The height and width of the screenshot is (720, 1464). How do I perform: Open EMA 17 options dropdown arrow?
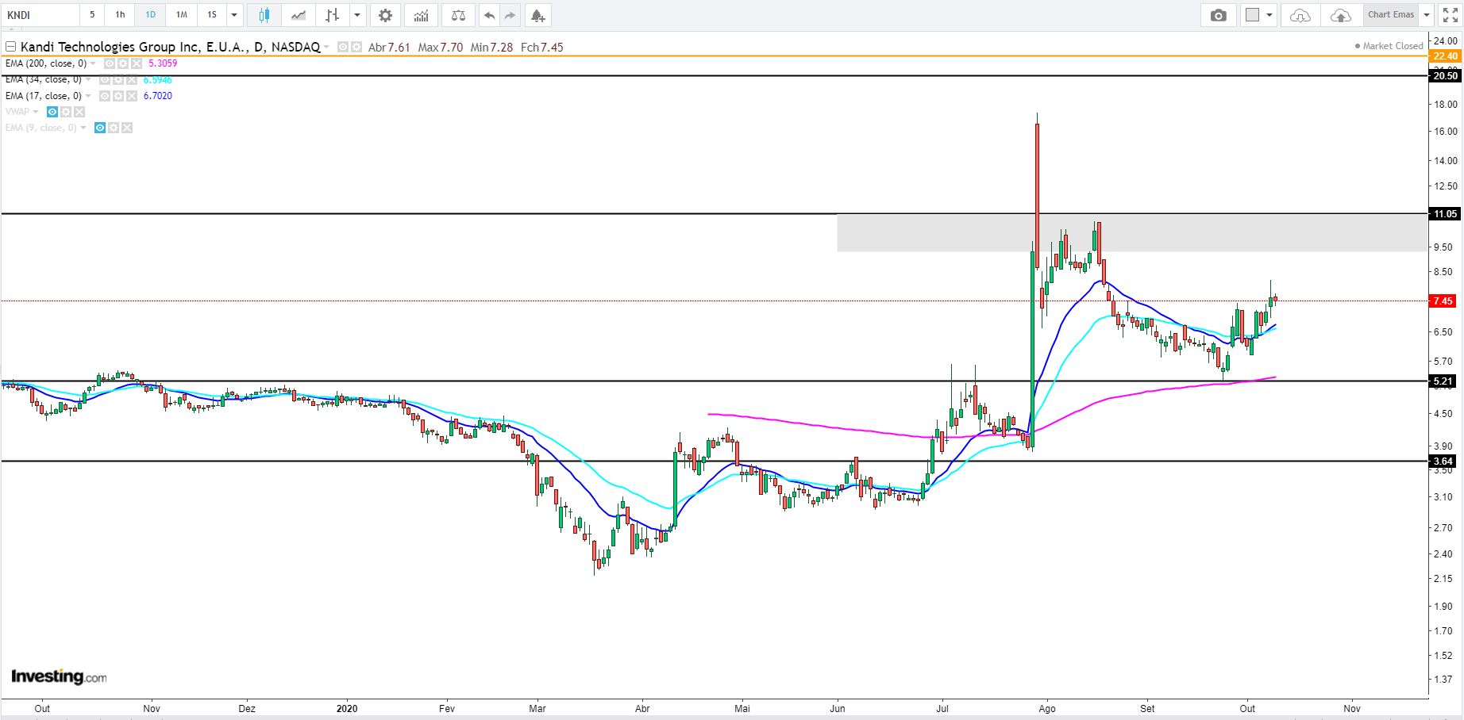88,96
